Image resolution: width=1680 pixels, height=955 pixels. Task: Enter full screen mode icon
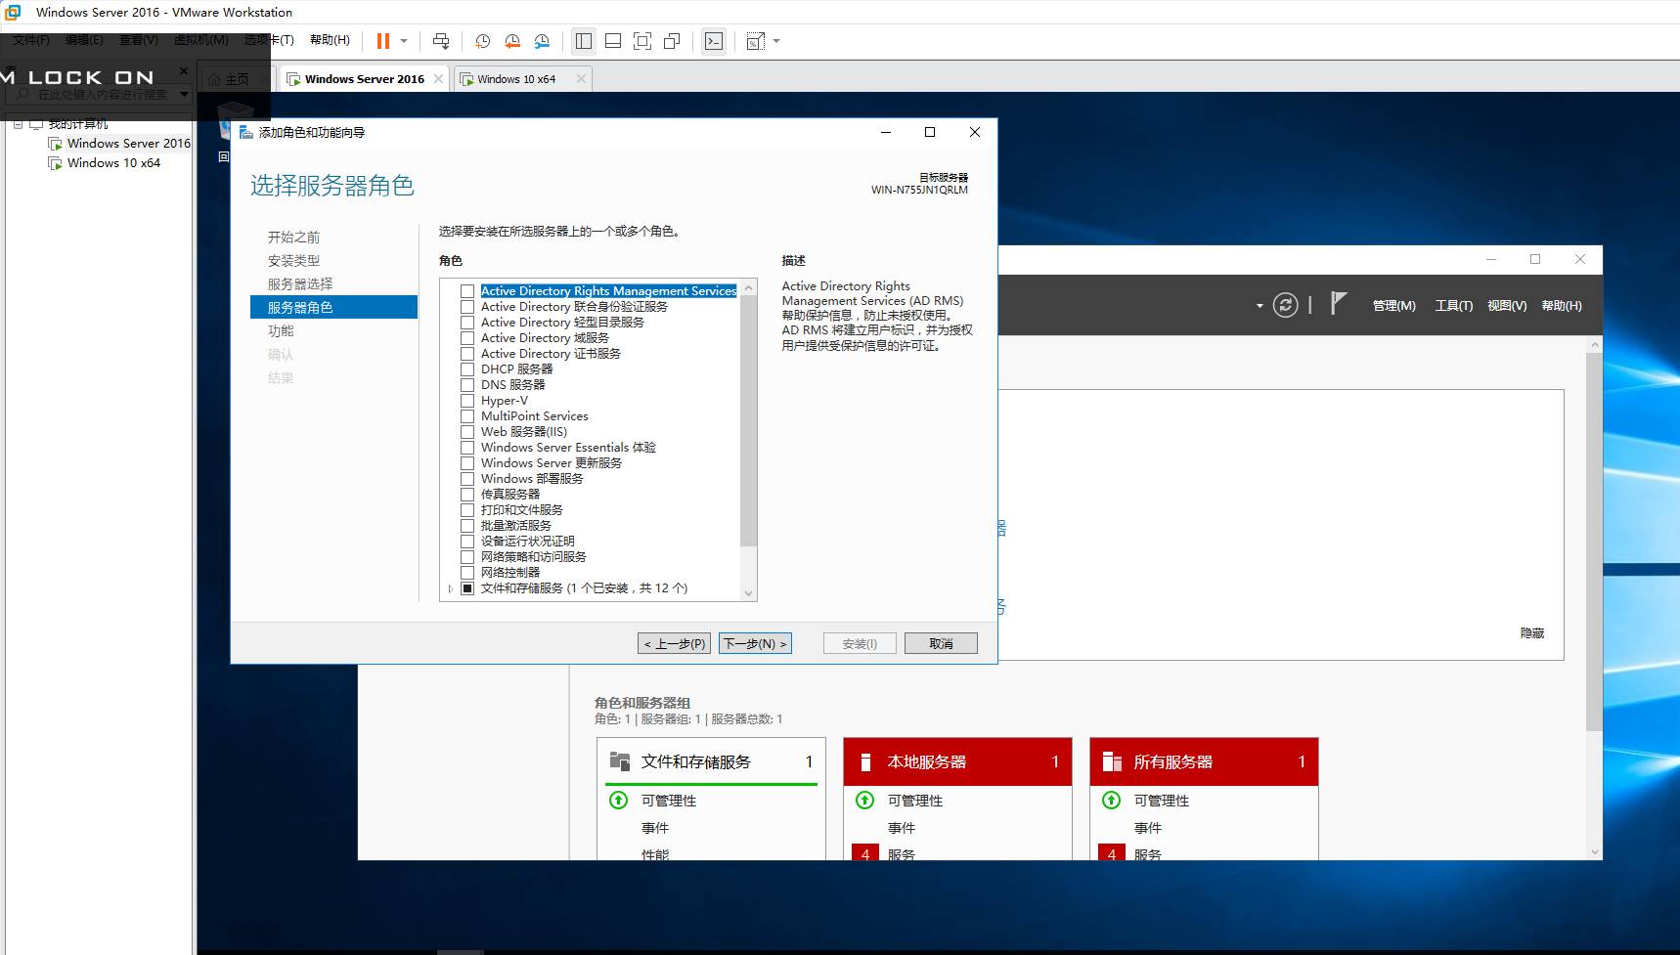click(x=642, y=41)
